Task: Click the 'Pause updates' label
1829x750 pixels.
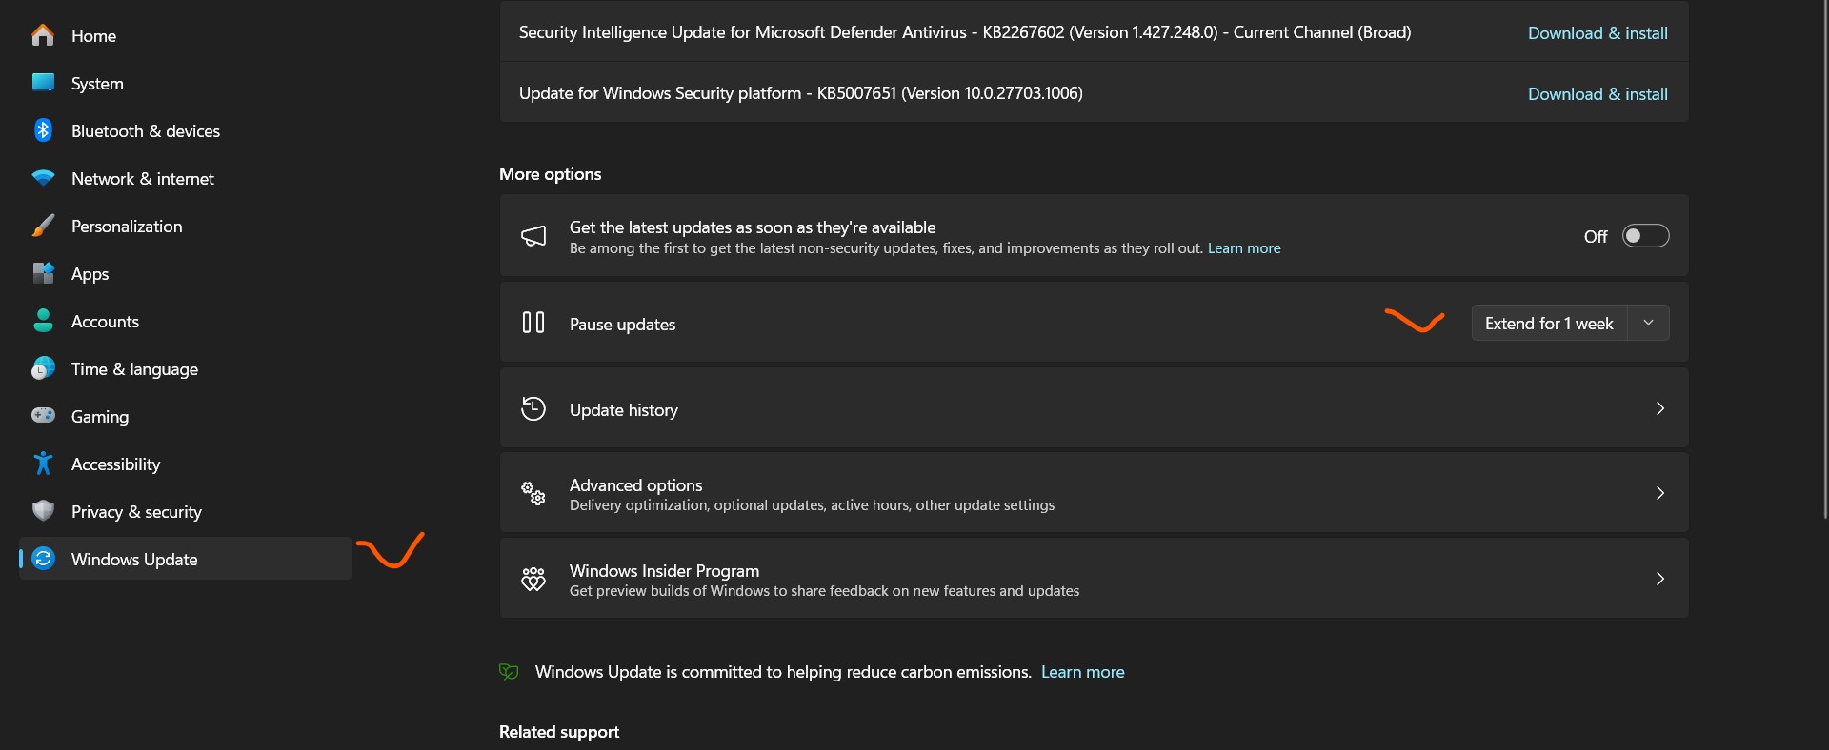Action: (x=622, y=325)
